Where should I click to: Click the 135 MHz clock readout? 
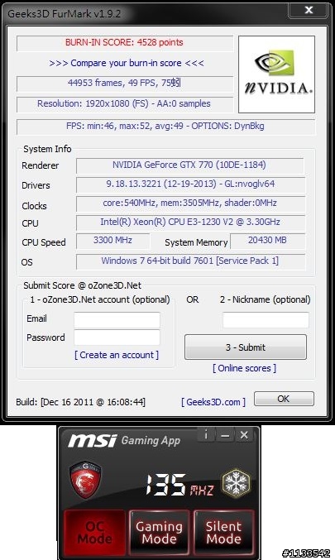[179, 486]
